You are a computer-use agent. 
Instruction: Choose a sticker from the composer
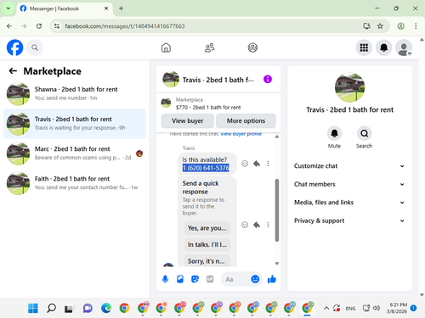[195, 279]
